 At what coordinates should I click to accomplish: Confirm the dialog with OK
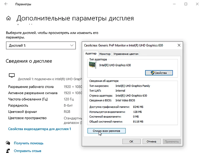tap(131, 141)
